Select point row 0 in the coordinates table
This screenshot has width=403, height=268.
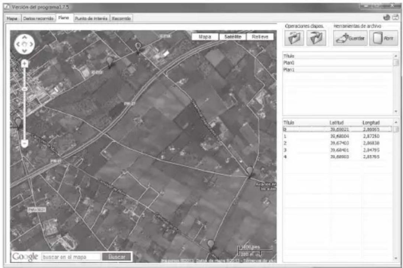click(x=338, y=129)
